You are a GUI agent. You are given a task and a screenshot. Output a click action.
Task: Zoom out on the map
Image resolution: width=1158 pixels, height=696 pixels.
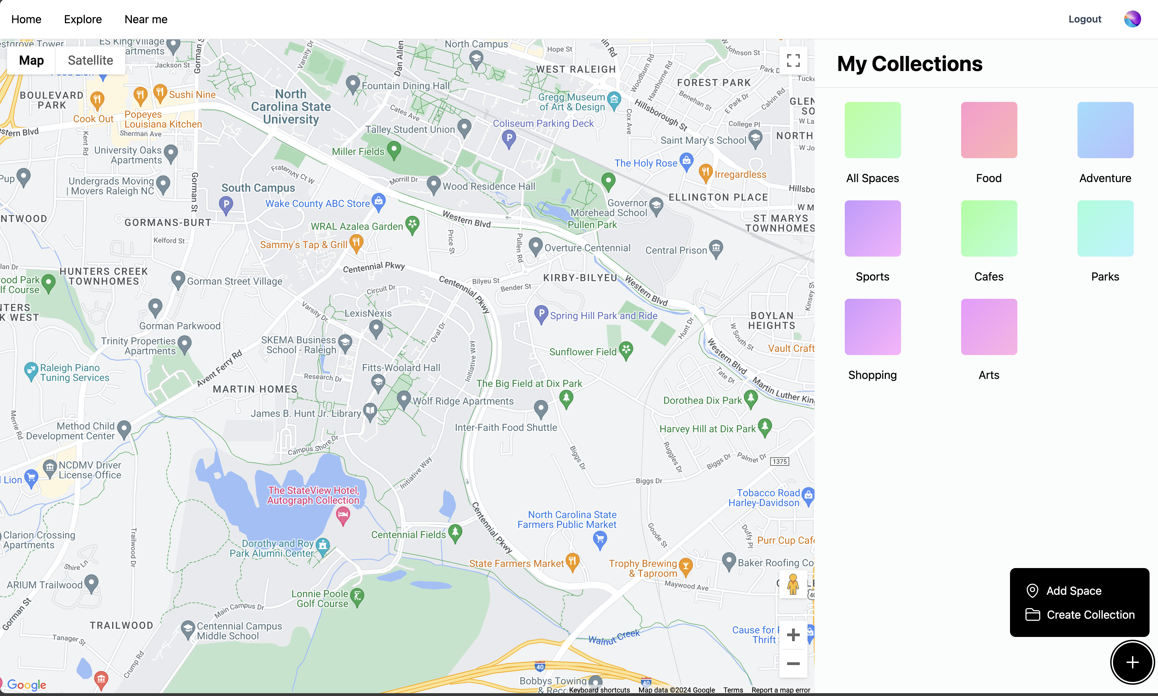pos(793,663)
